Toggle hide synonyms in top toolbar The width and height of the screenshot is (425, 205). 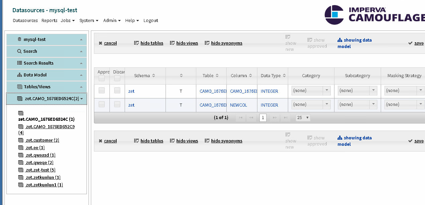[223, 43]
